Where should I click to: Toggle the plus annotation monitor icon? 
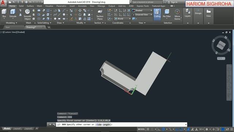pyautogui.click(x=214, y=129)
